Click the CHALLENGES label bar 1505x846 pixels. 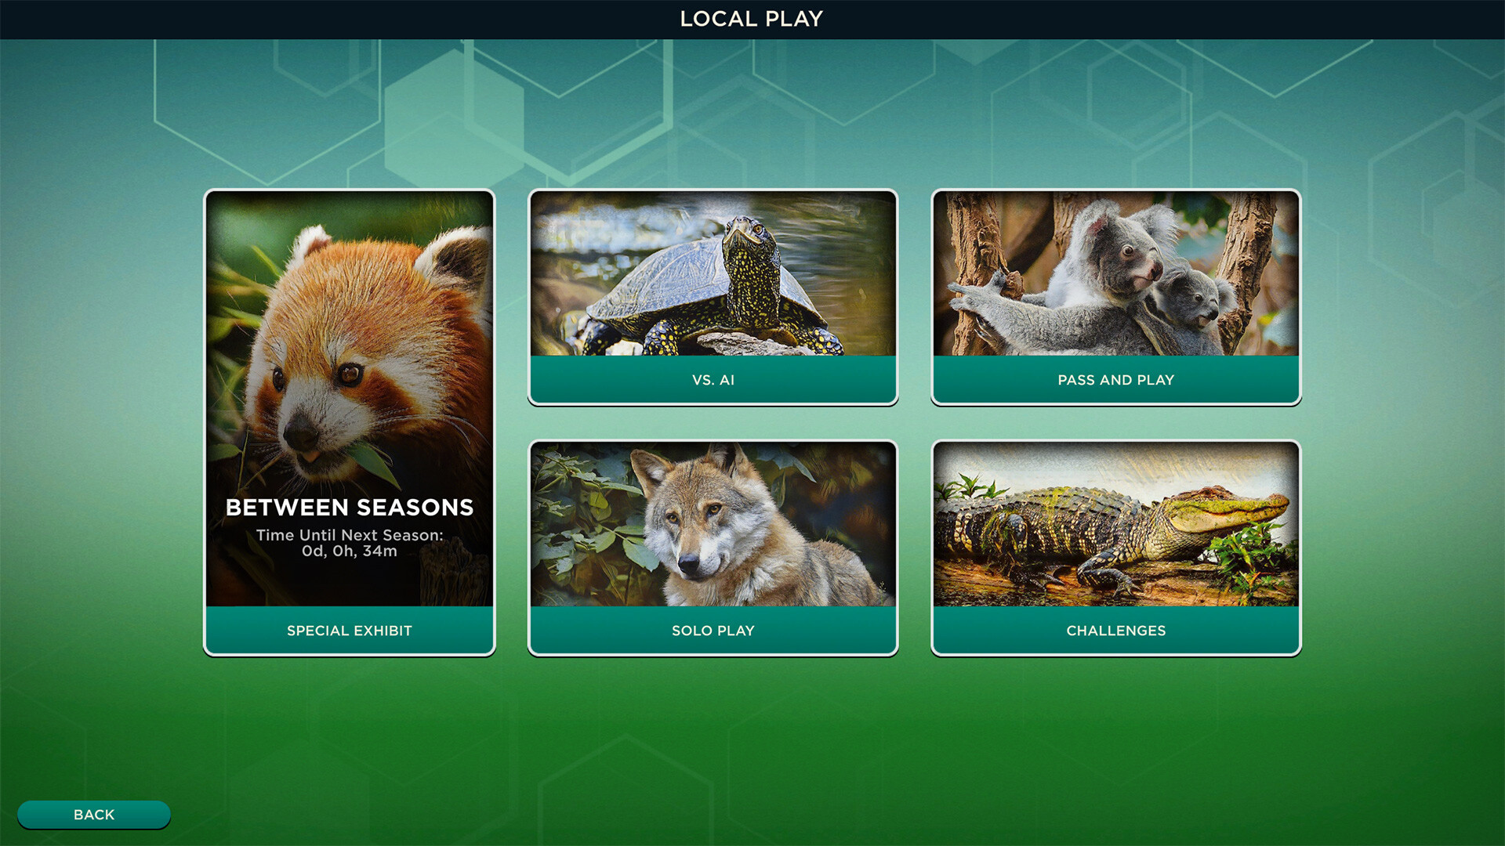[1116, 631]
